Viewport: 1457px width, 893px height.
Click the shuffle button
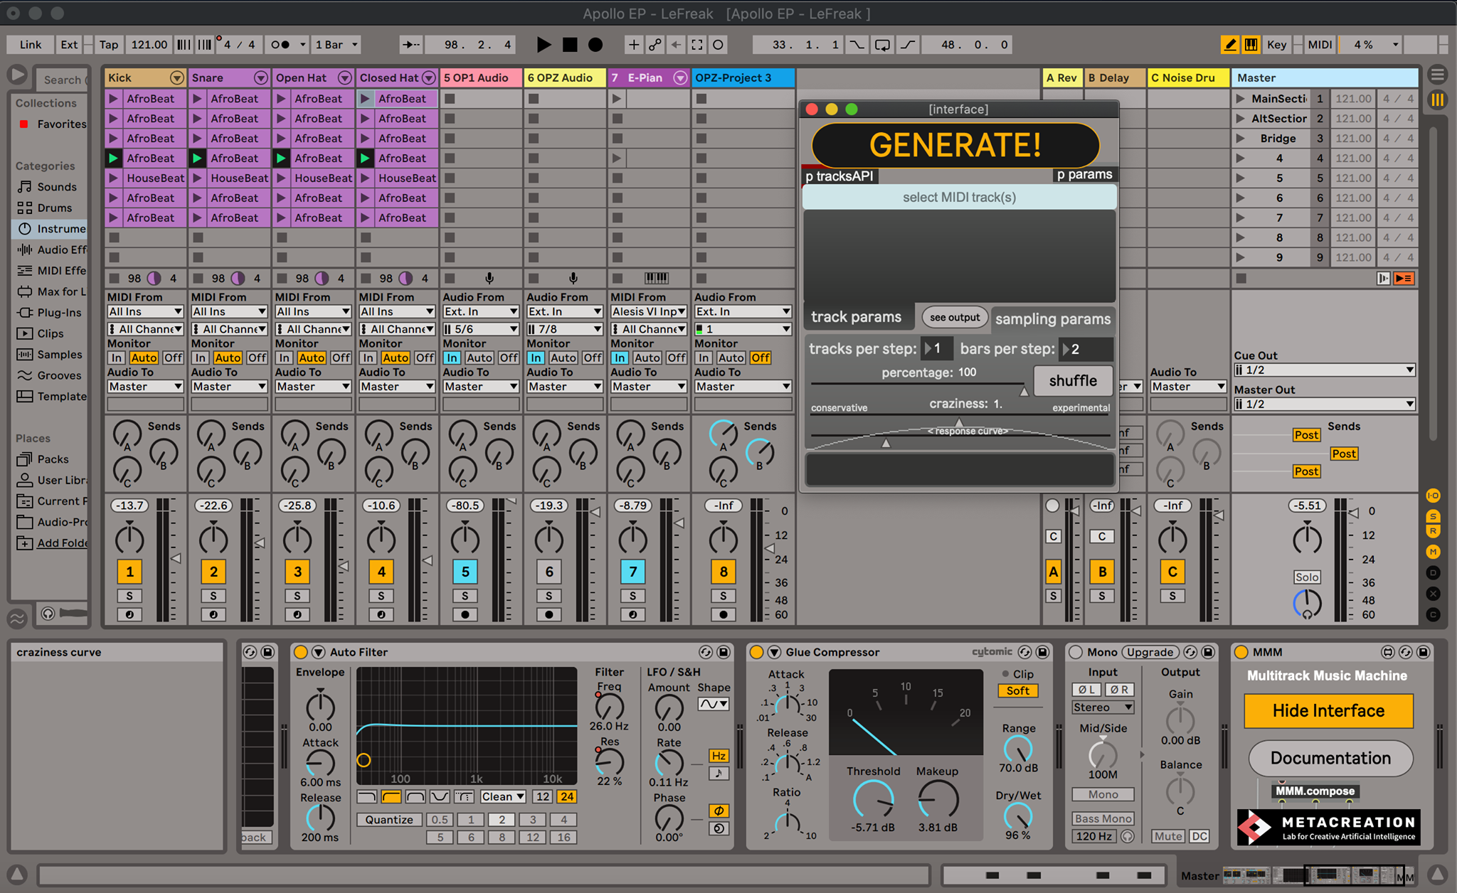click(1072, 381)
